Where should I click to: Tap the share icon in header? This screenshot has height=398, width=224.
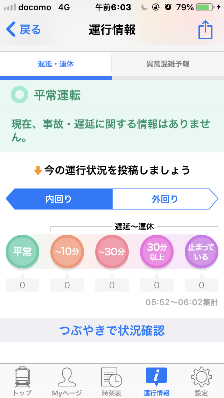[205, 30]
